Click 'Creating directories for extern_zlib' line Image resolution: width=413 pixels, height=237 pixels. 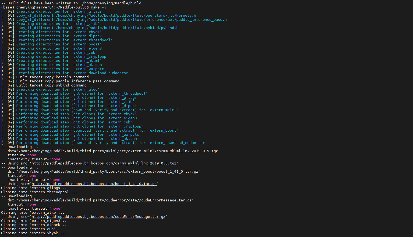click(50, 24)
